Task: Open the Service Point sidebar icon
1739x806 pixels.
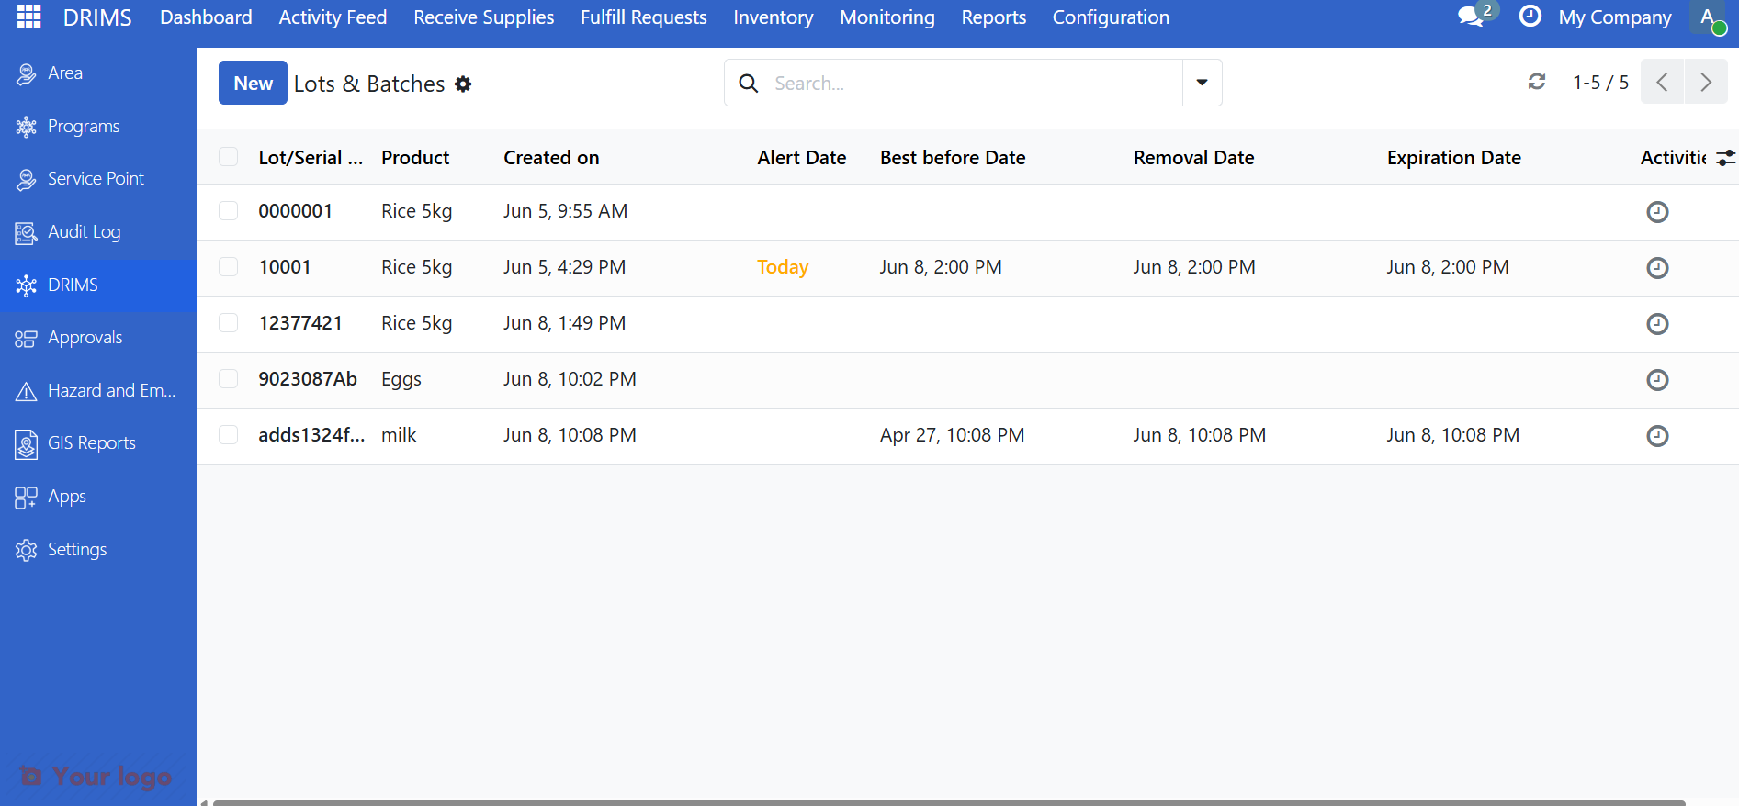Action: tap(26, 179)
